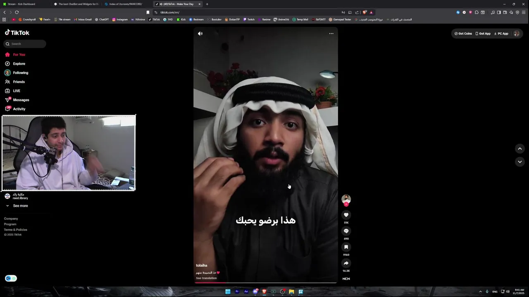
Task: Go back in browser history
Action: (5, 12)
